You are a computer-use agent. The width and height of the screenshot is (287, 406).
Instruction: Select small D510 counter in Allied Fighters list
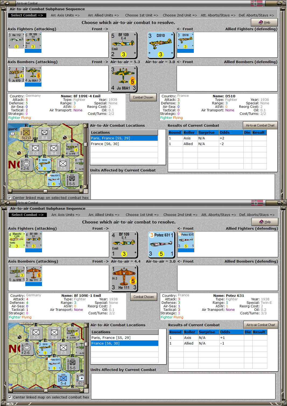pyautogui.click(x=185, y=41)
